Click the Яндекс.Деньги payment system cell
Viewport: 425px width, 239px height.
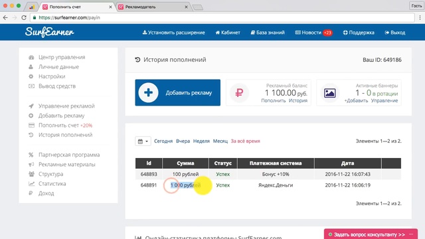276,185
